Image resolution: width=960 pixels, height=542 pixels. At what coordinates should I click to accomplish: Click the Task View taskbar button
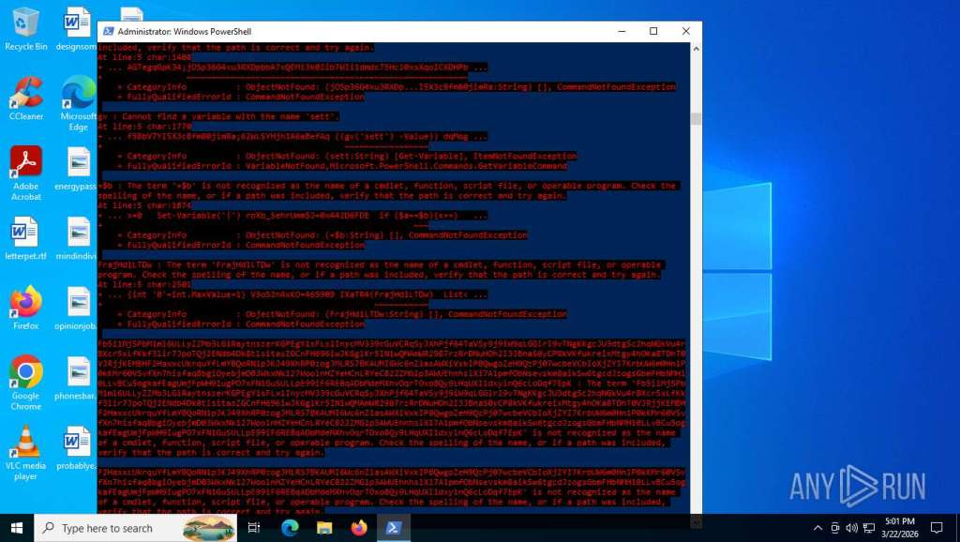tap(254, 528)
